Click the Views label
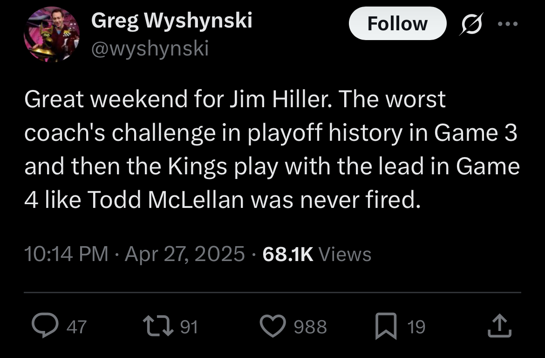 pyautogui.click(x=345, y=254)
